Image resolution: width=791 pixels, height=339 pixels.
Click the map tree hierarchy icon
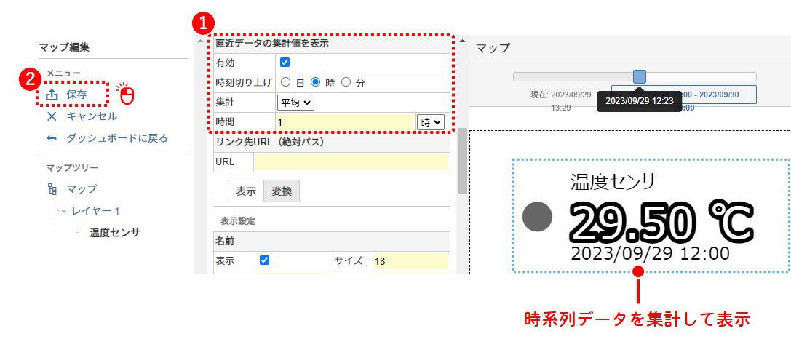point(52,189)
